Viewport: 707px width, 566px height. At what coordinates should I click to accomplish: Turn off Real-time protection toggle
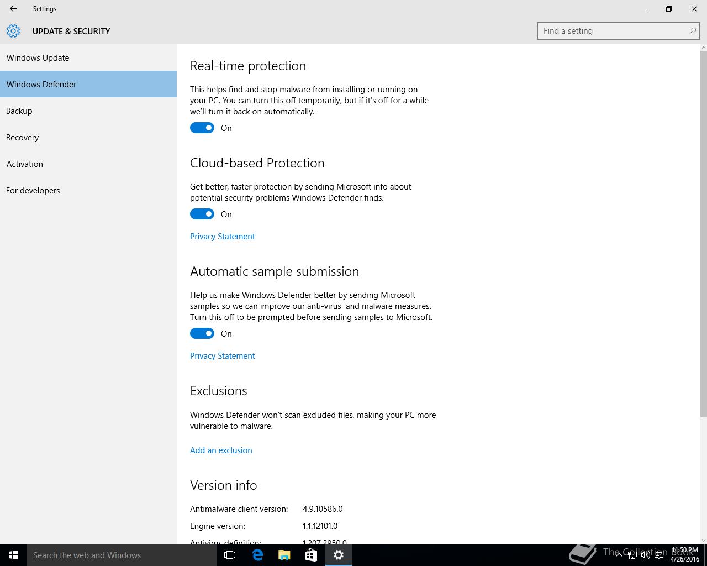point(202,128)
